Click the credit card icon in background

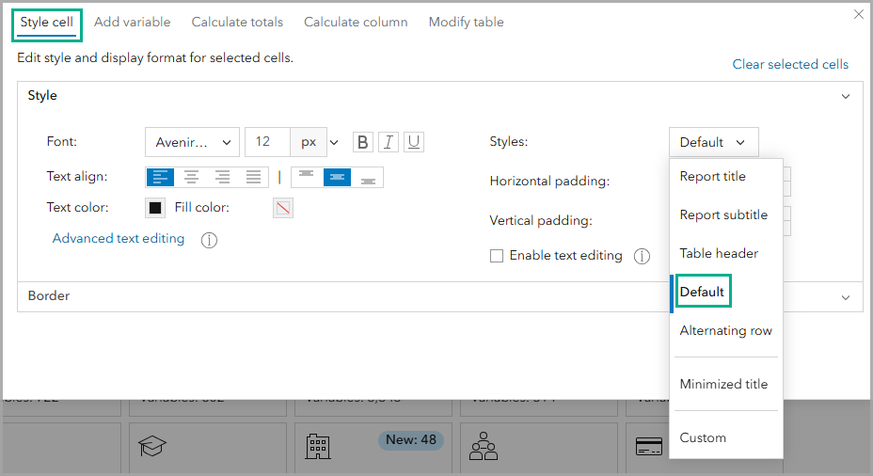coord(648,446)
